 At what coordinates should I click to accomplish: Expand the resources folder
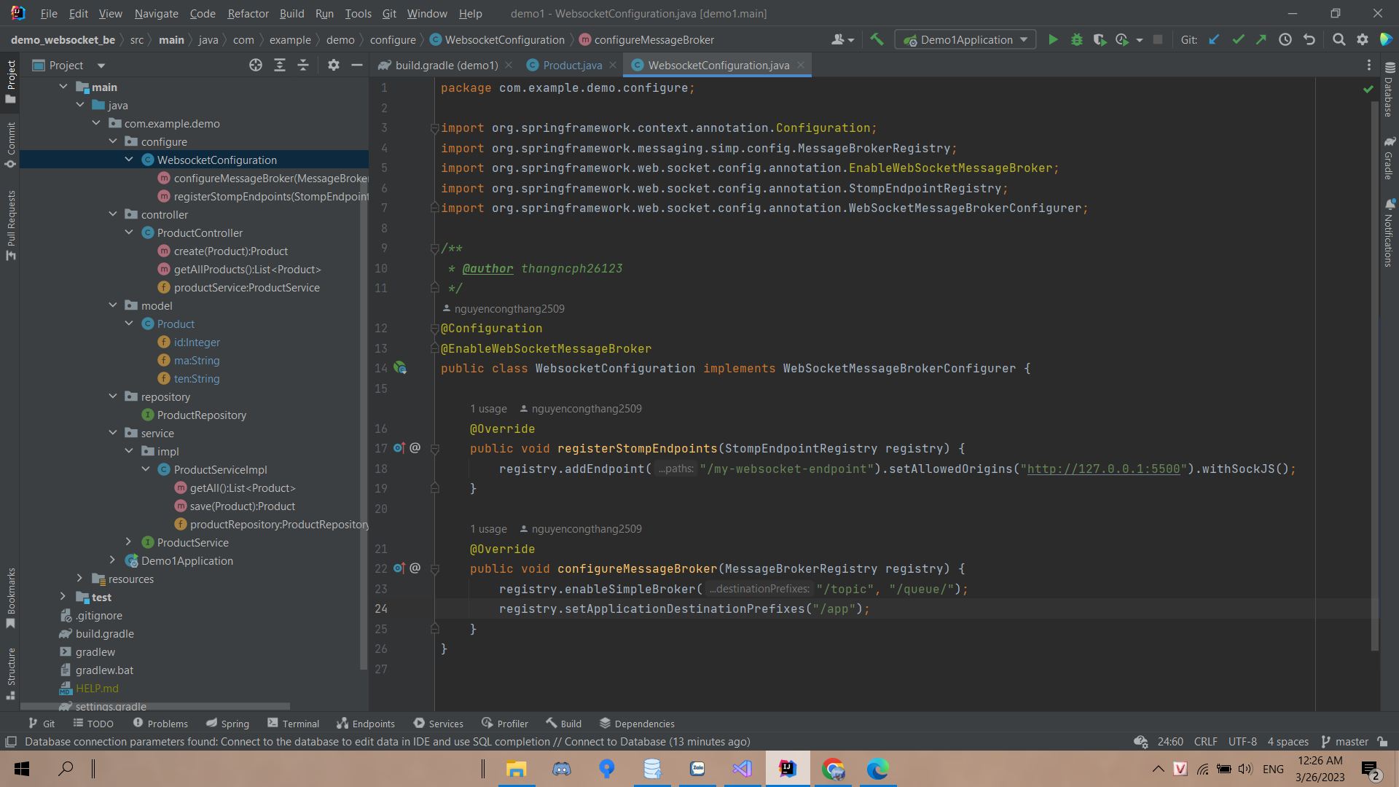tap(80, 579)
